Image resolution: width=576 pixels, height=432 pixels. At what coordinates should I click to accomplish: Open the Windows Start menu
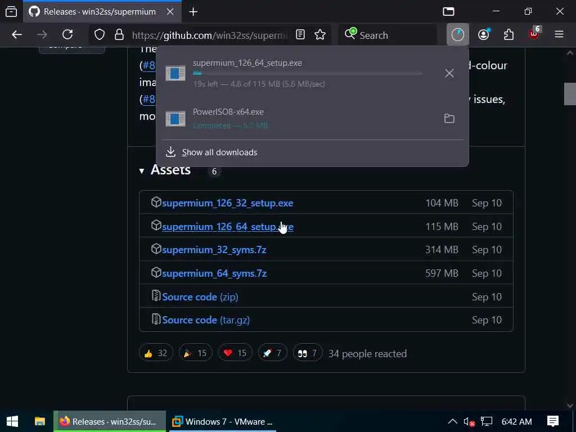pos(12,421)
